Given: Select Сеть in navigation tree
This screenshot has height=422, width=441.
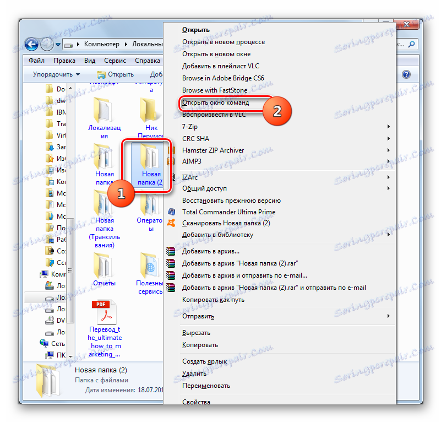Looking at the screenshot, I should (x=58, y=343).
